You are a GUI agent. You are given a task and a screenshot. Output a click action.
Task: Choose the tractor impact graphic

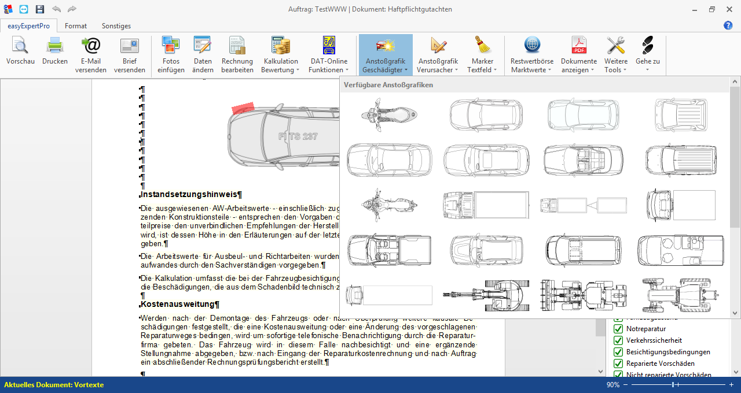pyautogui.click(x=681, y=295)
